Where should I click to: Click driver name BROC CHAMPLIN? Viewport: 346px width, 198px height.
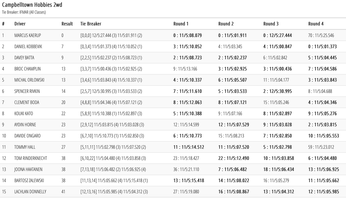tap(27, 69)
